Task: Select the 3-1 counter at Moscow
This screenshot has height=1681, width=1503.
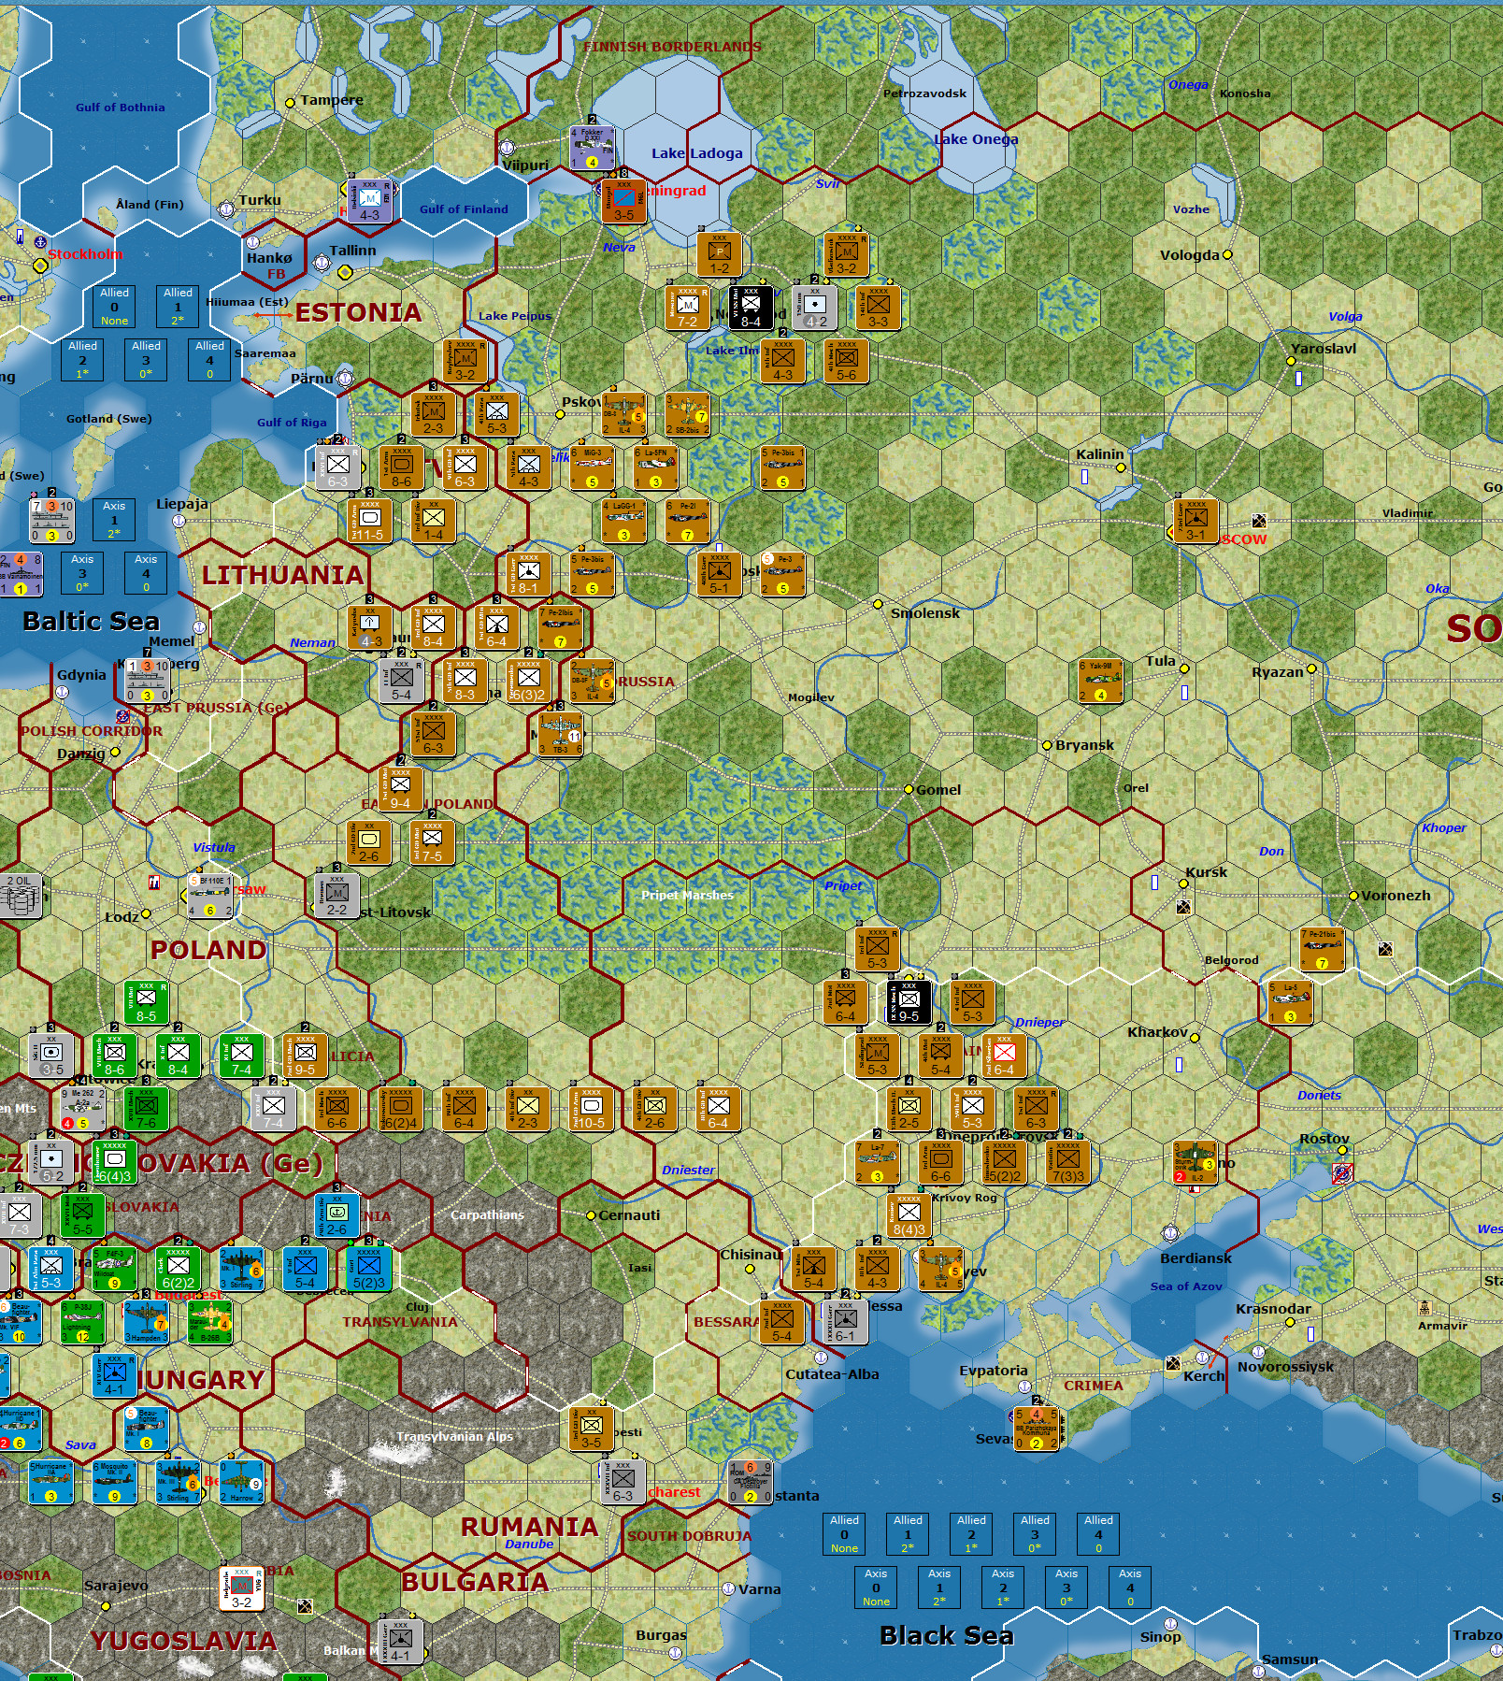Action: 1195,521
